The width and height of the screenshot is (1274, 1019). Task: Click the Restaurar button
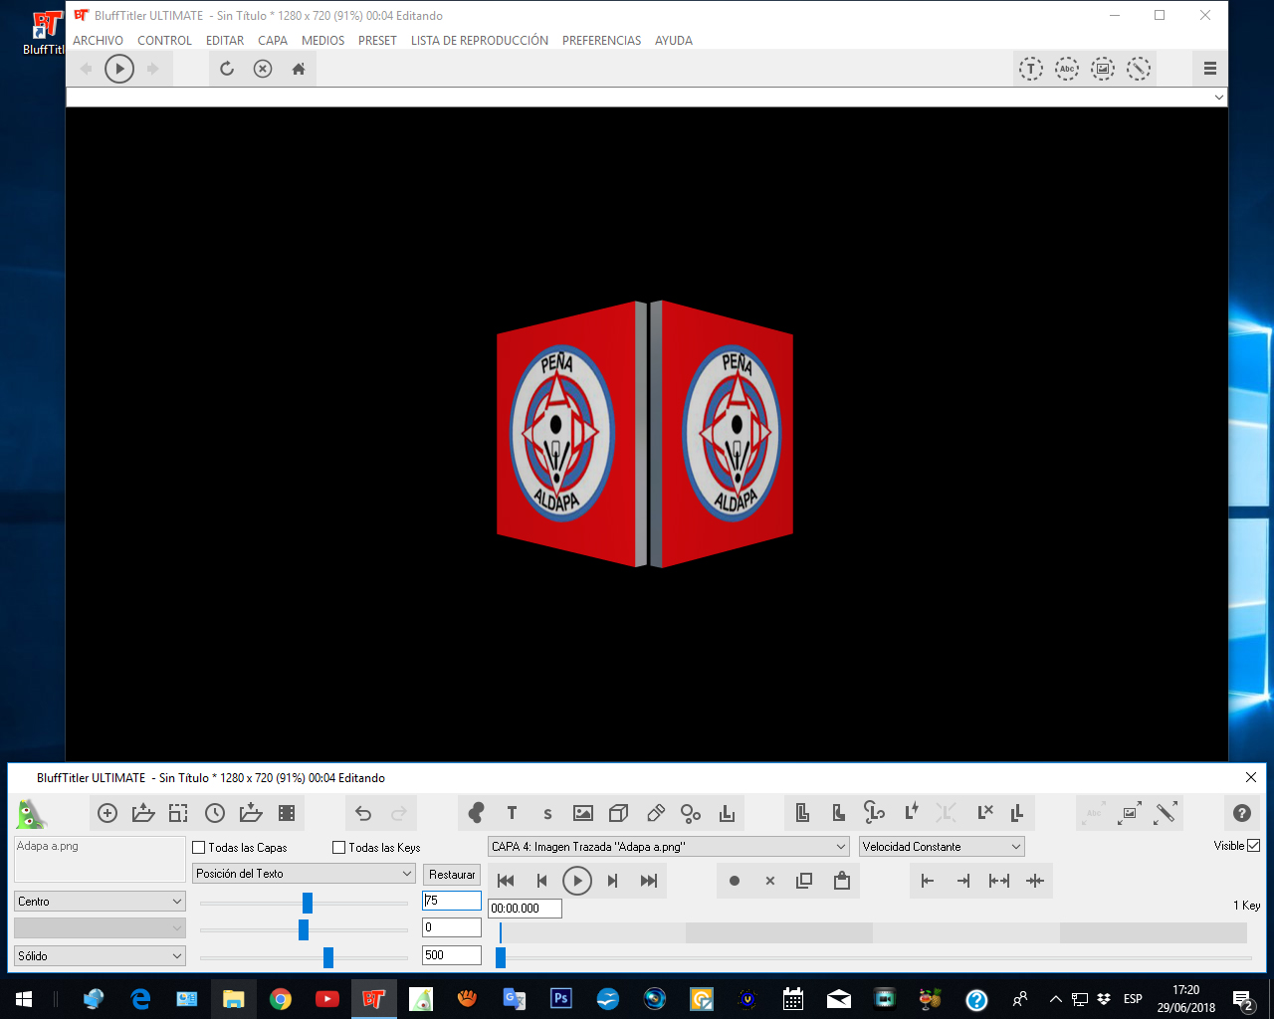[x=452, y=875]
